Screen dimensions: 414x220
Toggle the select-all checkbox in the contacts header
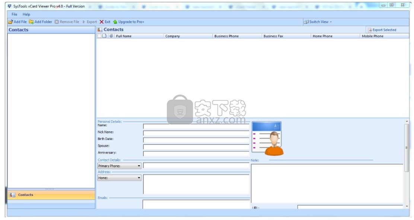99,36
